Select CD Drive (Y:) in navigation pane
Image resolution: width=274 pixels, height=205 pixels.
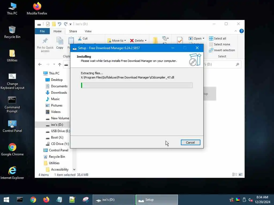click(x=57, y=144)
